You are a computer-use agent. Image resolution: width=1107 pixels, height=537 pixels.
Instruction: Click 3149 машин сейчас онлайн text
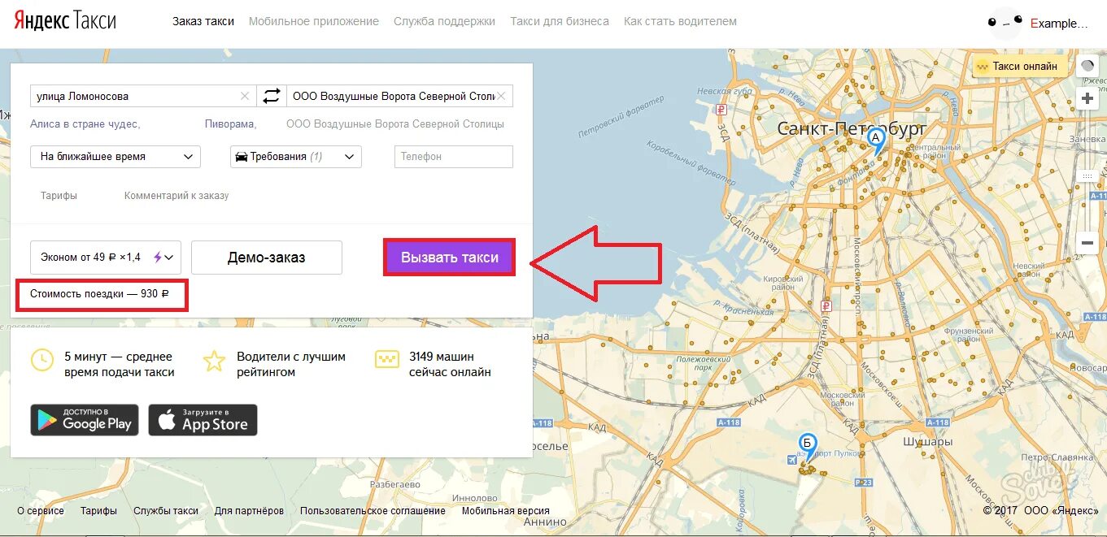(x=450, y=364)
